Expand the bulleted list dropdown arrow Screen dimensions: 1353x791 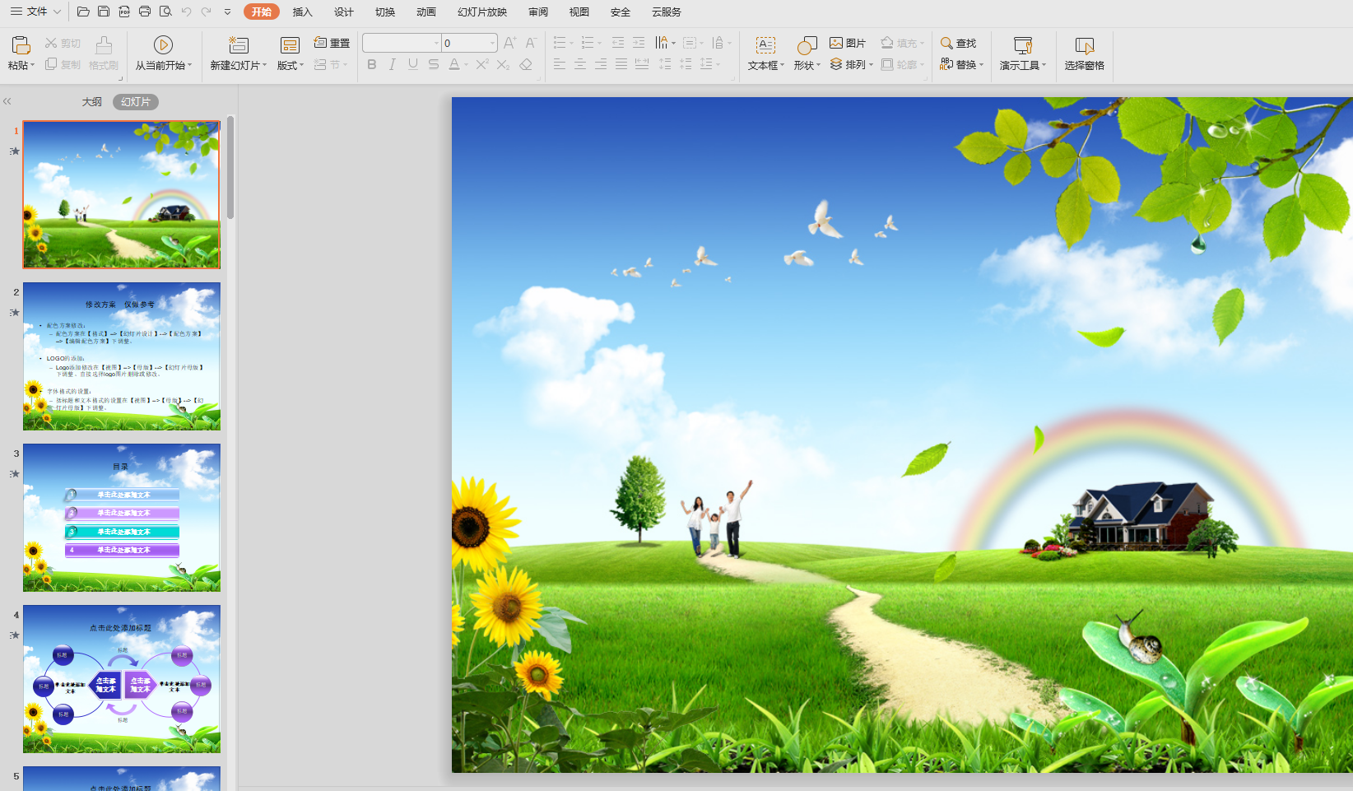pyautogui.click(x=571, y=43)
